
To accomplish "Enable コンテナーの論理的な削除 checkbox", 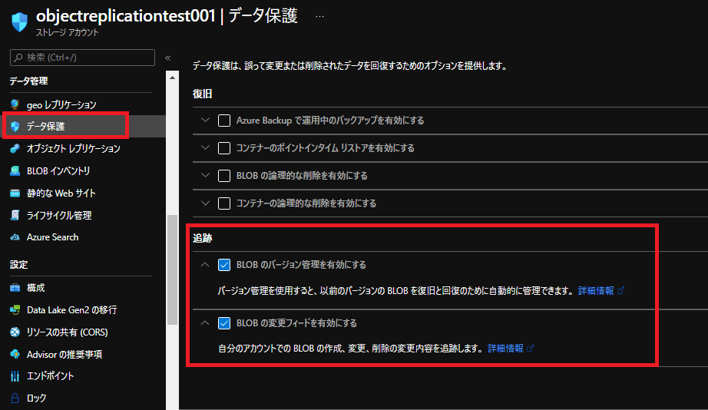I will point(224,203).
